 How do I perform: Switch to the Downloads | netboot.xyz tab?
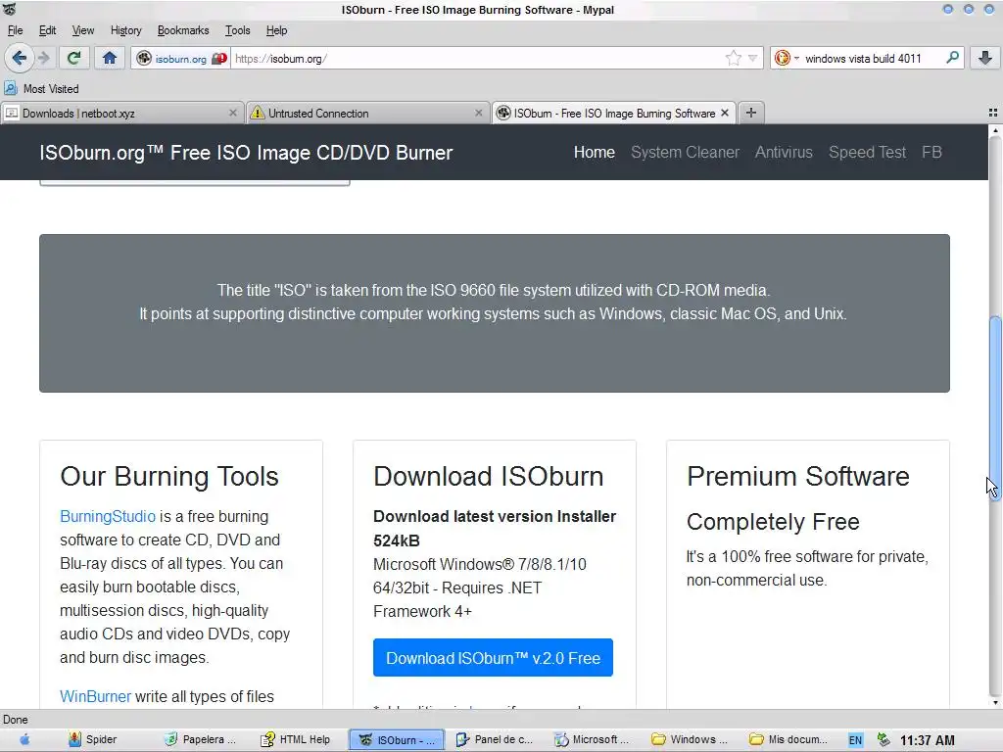tap(121, 114)
